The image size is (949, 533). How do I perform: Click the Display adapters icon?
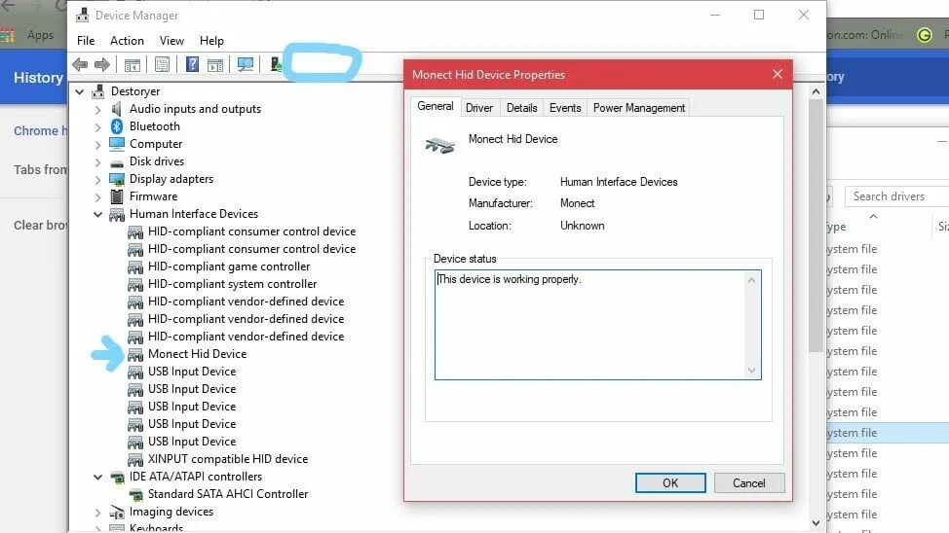click(x=117, y=179)
